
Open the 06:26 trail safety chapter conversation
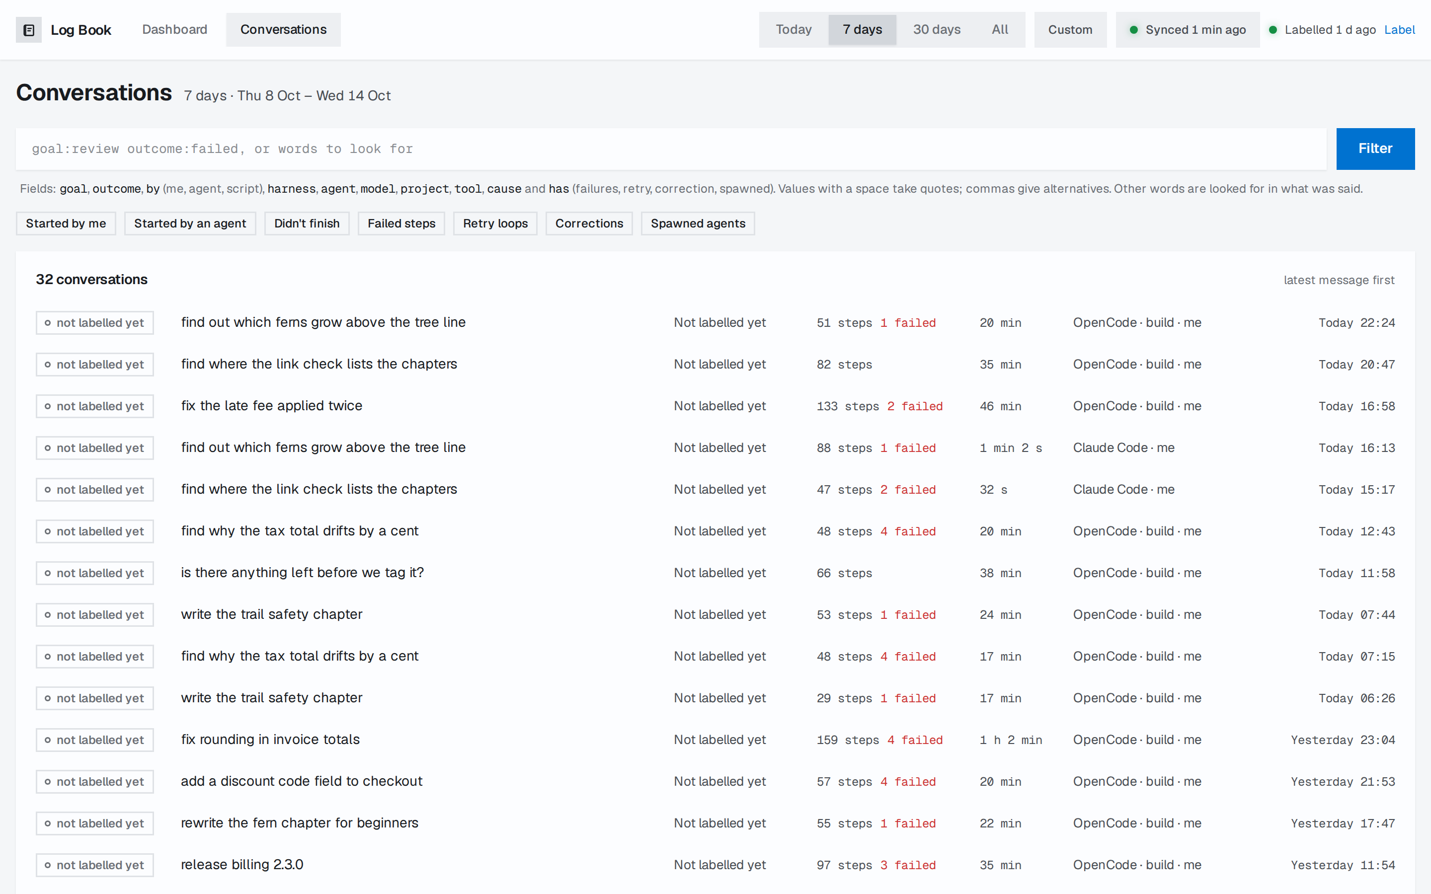point(715,698)
